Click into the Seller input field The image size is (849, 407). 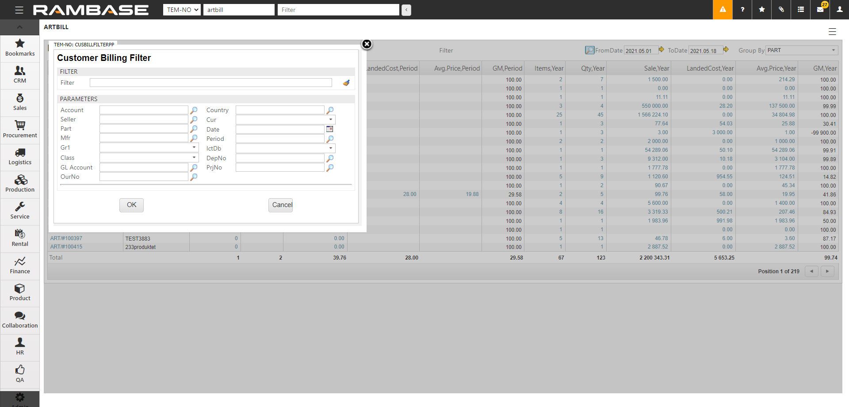144,120
